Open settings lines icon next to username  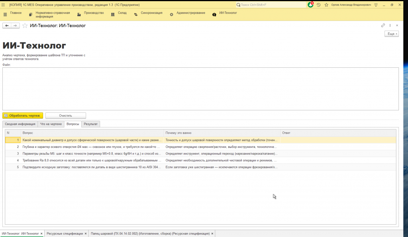[x=376, y=5]
